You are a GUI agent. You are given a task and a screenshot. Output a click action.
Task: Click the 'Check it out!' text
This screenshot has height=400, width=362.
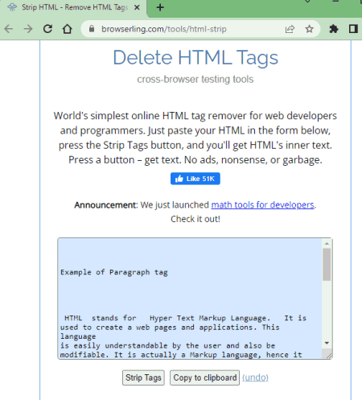coord(195,219)
